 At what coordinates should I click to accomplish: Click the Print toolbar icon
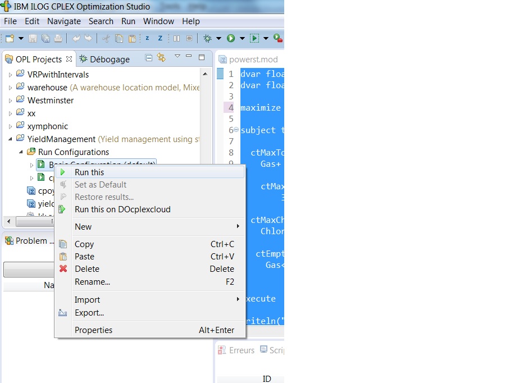(x=58, y=38)
